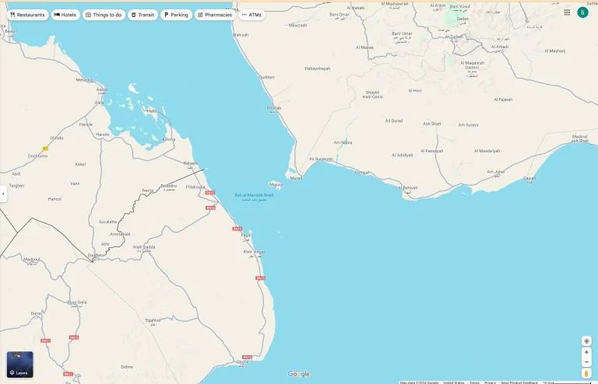Click the United States footer link
Image resolution: width=598 pixels, height=384 pixels.
pyautogui.click(x=453, y=382)
